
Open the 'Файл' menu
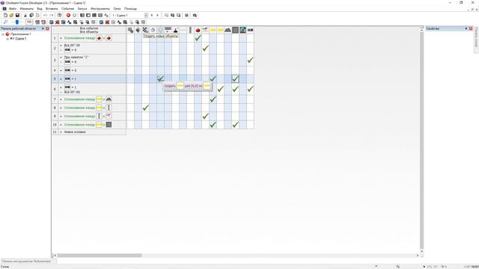click(x=13, y=9)
